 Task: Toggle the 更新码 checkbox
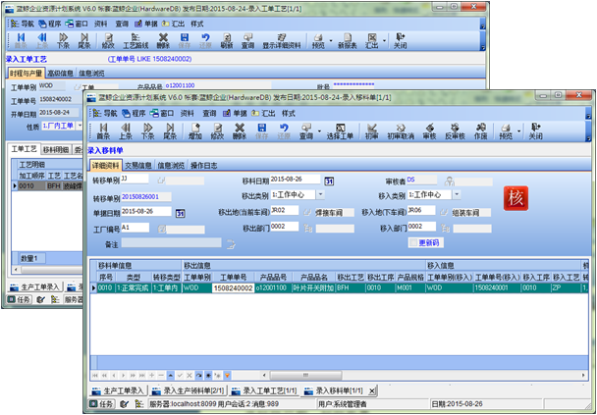[x=412, y=242]
